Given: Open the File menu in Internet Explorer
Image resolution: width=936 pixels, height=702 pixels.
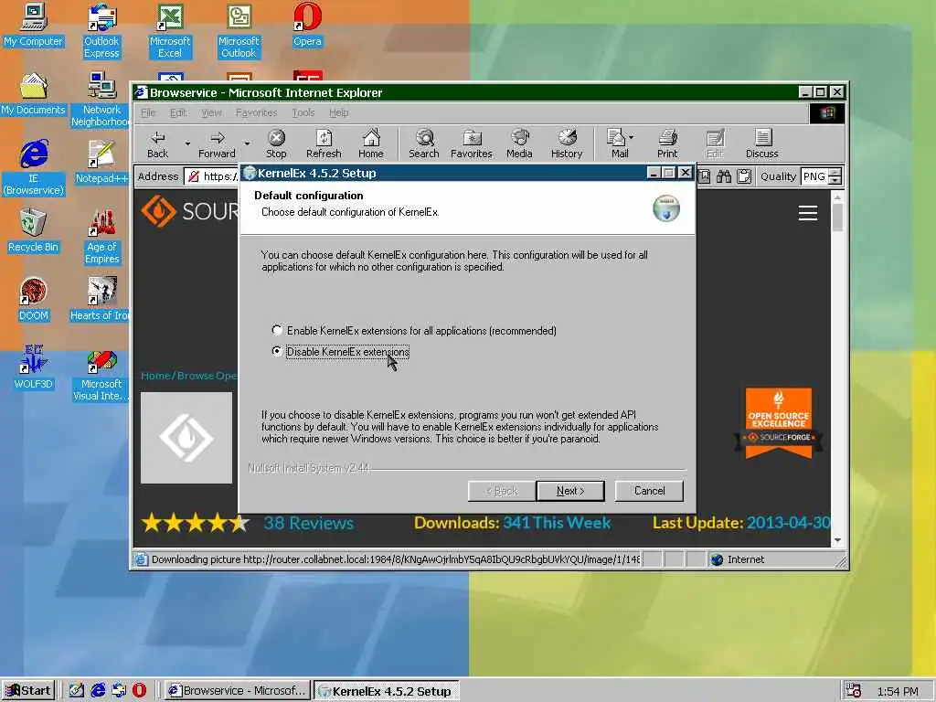Looking at the screenshot, I should click(148, 112).
